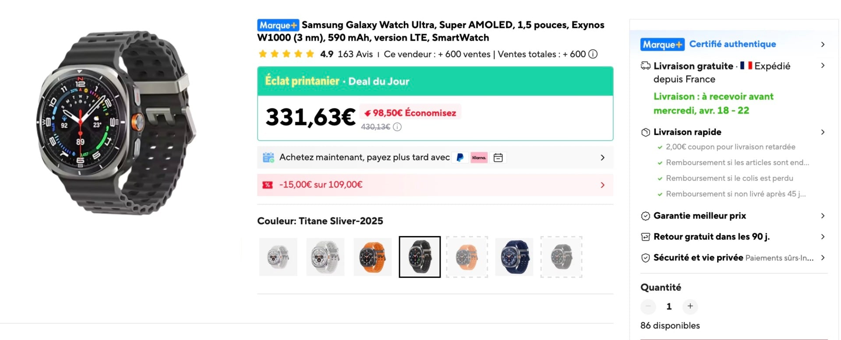Viewport: 841px width, 340px height.
Task: Select the Klarna payment icon
Action: [x=479, y=157]
